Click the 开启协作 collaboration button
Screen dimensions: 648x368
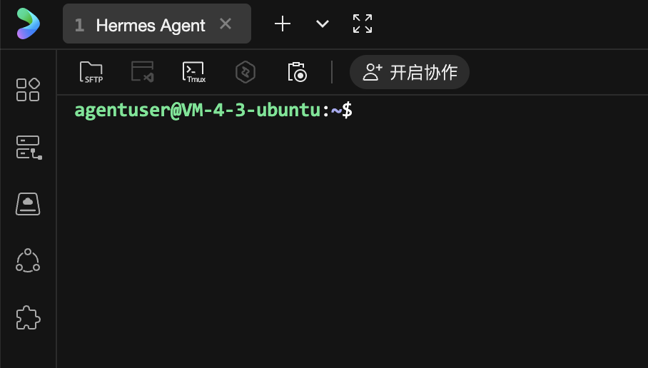(410, 72)
